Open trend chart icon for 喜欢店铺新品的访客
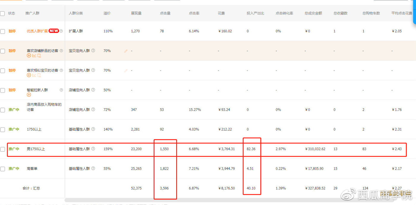The height and width of the screenshot is (205, 416). pyautogui.click(x=34, y=55)
